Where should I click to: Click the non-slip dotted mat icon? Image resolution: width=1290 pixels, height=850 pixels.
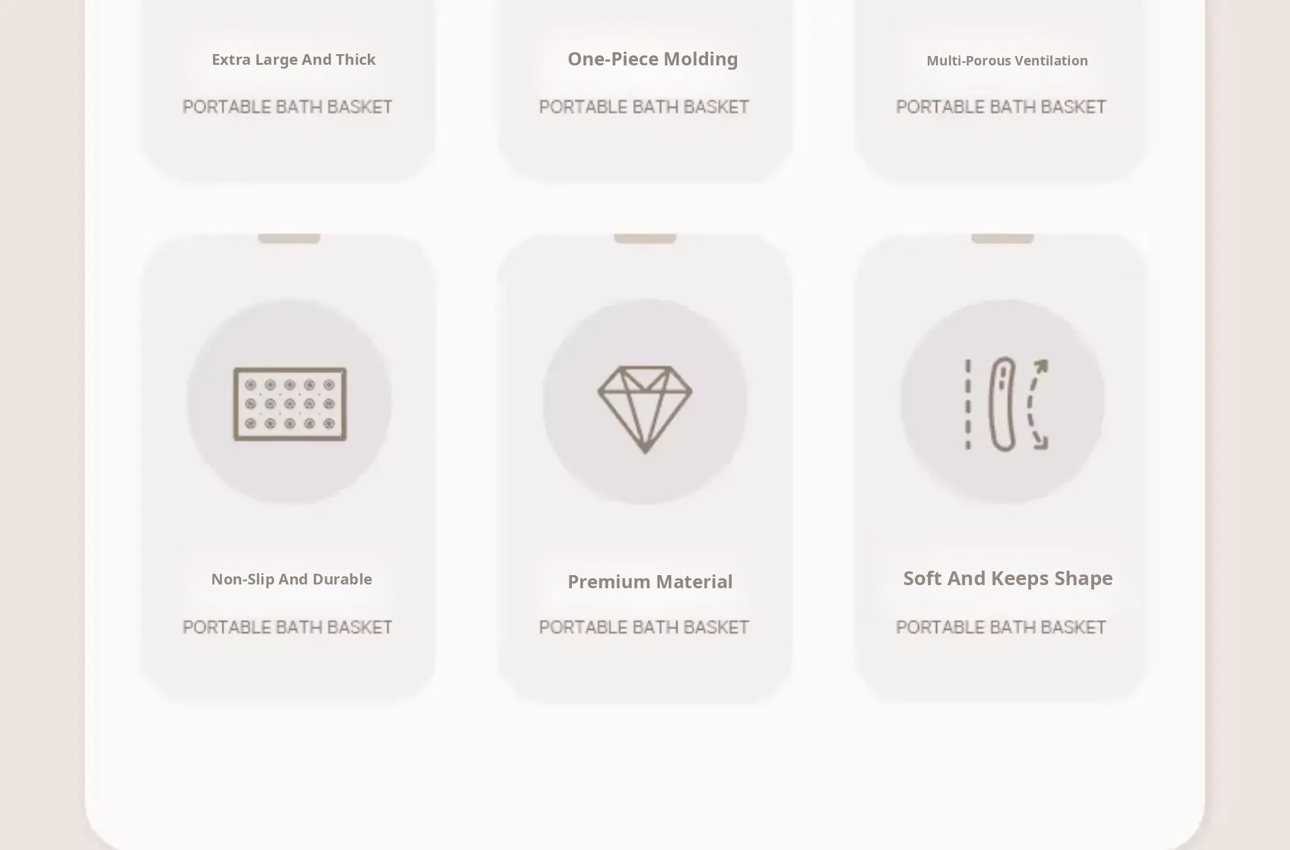pyautogui.click(x=290, y=404)
